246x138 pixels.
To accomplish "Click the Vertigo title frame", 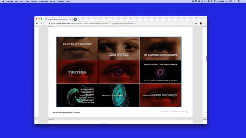I will pos(77,72).
